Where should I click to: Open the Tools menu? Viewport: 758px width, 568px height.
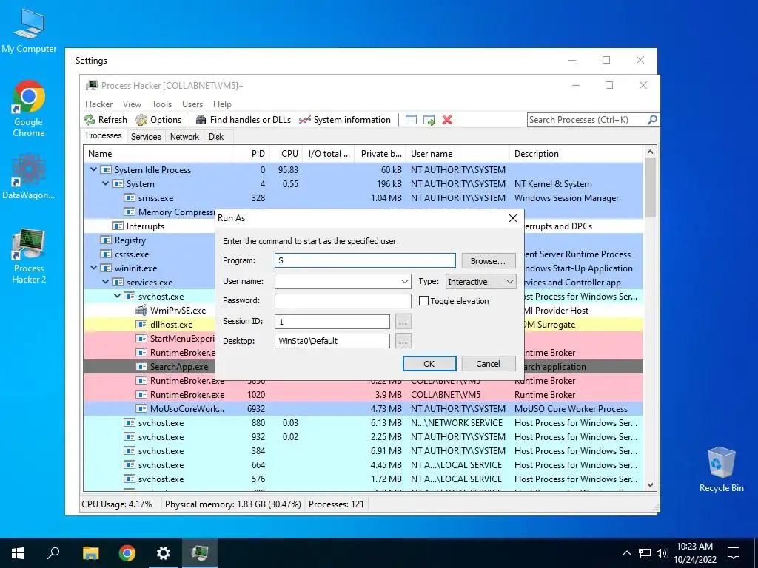[x=161, y=104]
